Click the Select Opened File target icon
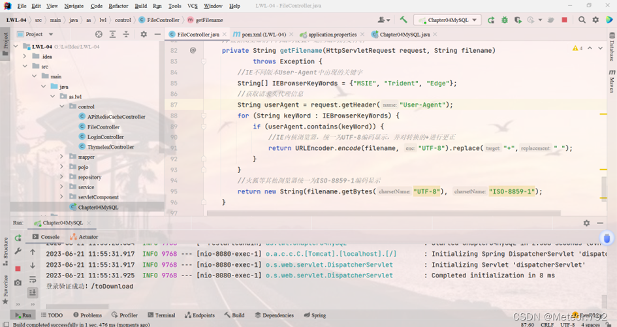This screenshot has height=327, width=617. pyautogui.click(x=99, y=34)
